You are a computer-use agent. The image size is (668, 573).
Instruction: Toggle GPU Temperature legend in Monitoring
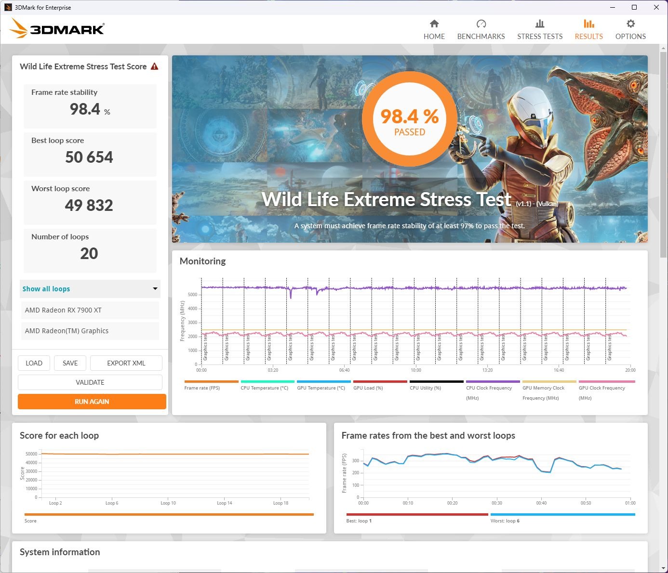[324, 385]
